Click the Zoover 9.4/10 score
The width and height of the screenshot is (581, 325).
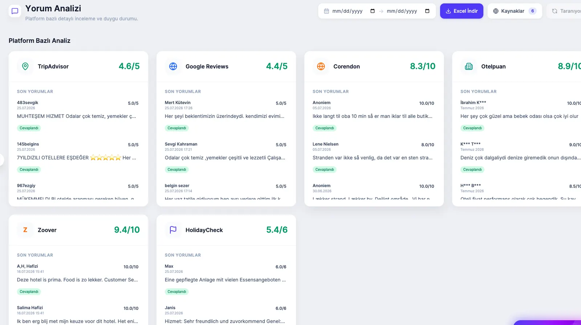[127, 230]
